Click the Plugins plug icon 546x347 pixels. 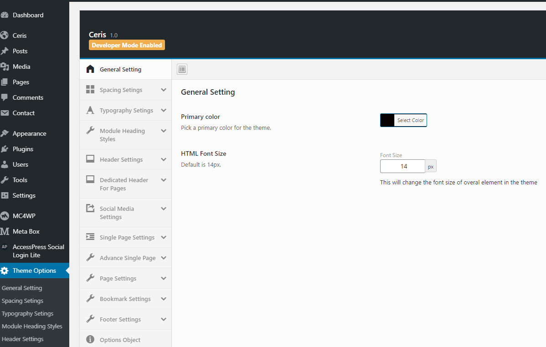coord(5,149)
